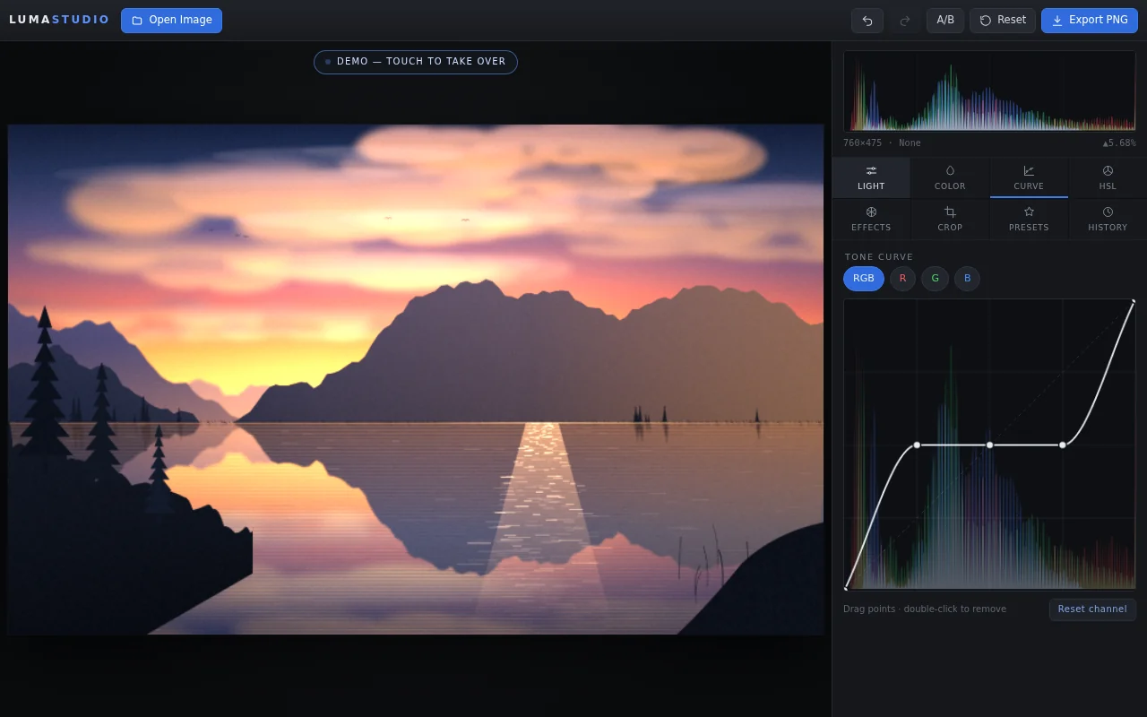The width and height of the screenshot is (1147, 717).
Task: Click the '5.68%' clipping value text
Action: pyautogui.click(x=1119, y=143)
